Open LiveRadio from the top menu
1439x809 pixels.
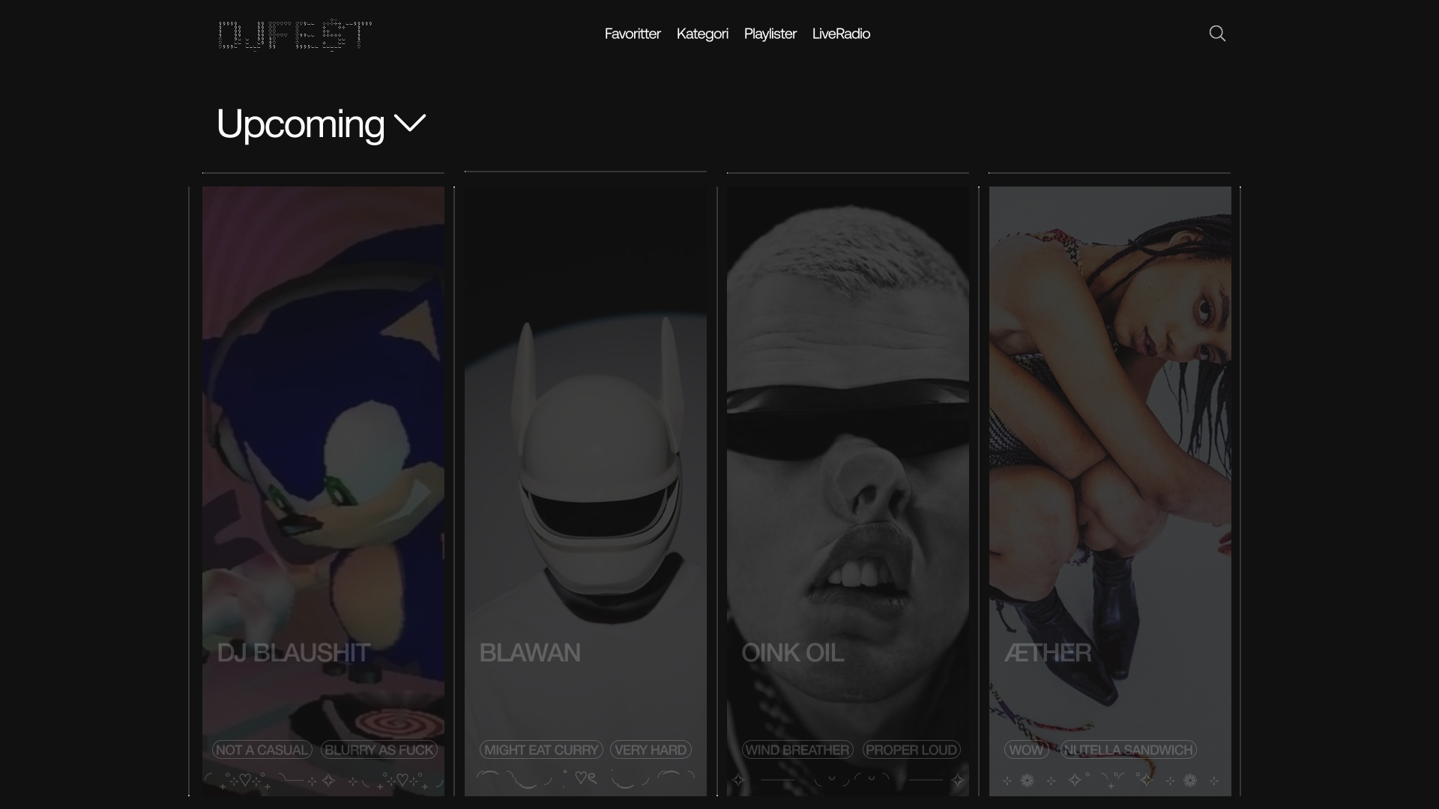coord(841,34)
